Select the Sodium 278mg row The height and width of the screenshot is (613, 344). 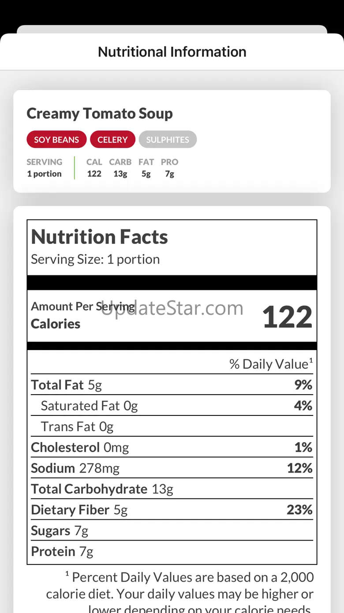click(172, 468)
